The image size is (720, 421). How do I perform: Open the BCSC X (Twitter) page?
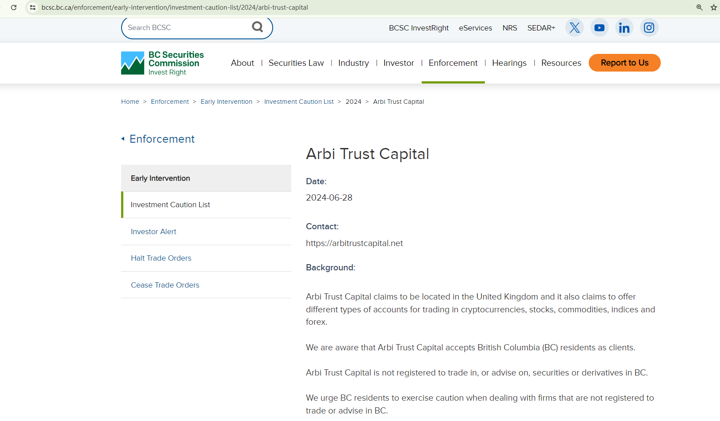point(574,27)
